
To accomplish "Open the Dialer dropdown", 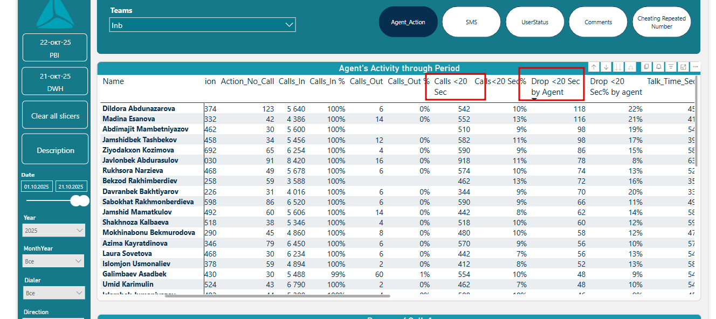I will click(x=53, y=293).
